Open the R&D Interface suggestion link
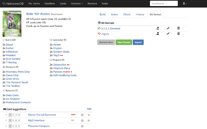The width and height of the screenshot is (207, 129). (36, 120)
